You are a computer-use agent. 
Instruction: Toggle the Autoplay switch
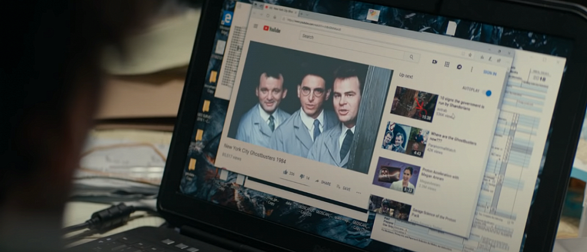pos(487,93)
